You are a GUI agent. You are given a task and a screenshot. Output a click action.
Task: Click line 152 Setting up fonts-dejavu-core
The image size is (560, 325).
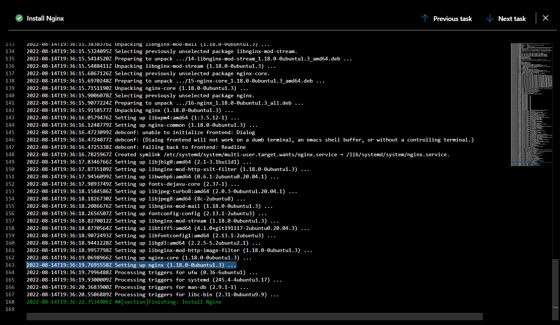(x=133, y=184)
